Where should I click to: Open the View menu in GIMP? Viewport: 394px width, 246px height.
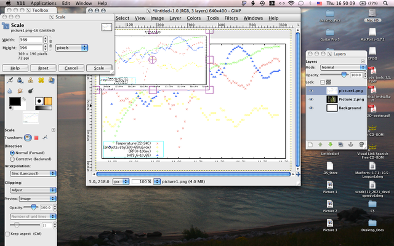[x=140, y=18]
